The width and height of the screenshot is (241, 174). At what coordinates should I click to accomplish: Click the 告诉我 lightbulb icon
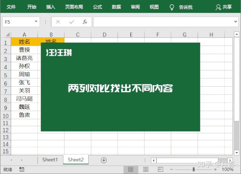[x=172, y=7]
